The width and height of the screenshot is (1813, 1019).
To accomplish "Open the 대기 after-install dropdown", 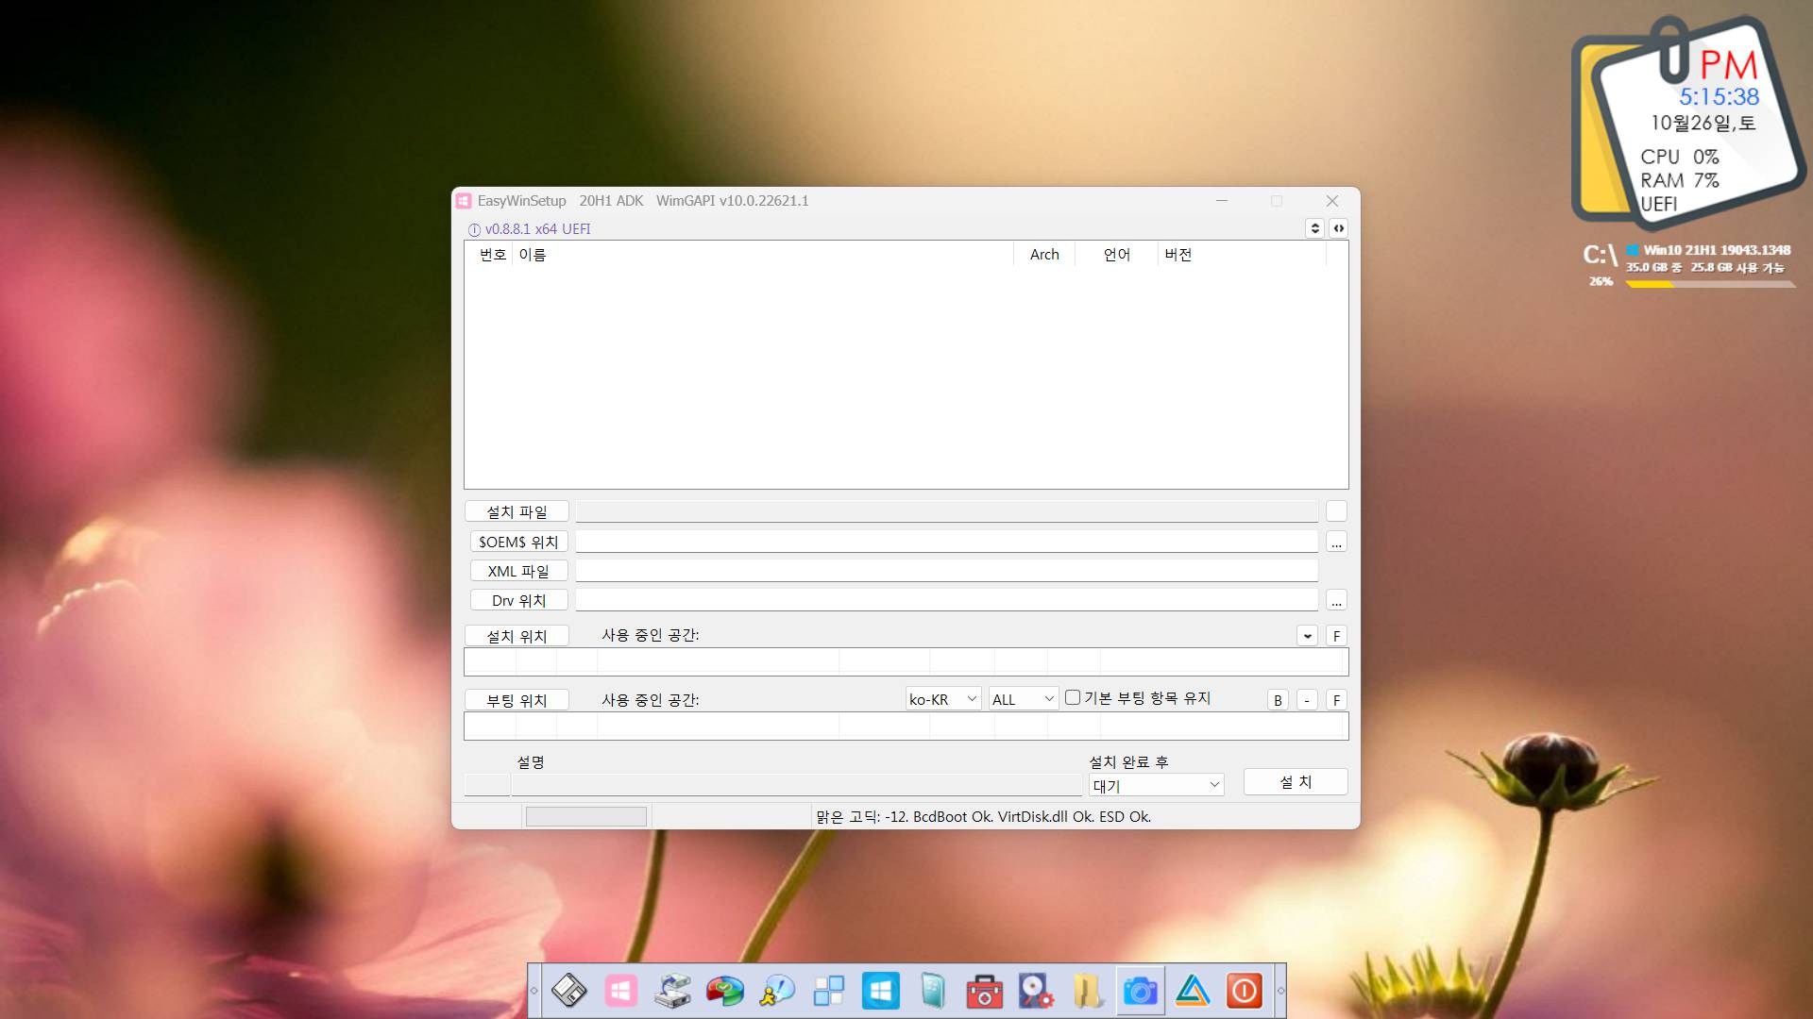I will 1157,785.
